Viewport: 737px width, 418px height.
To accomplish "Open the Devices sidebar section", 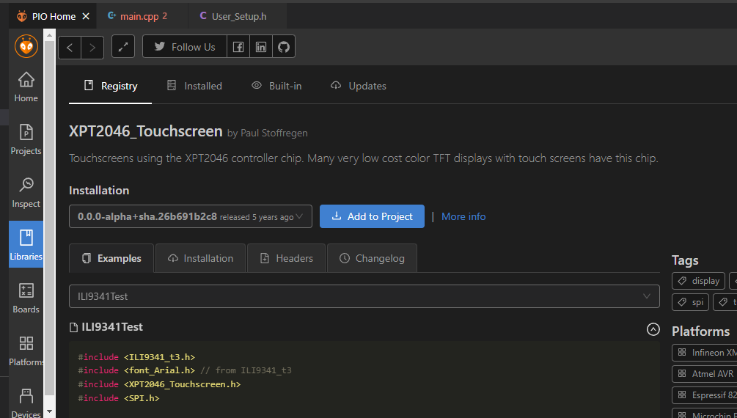I will pos(26,403).
